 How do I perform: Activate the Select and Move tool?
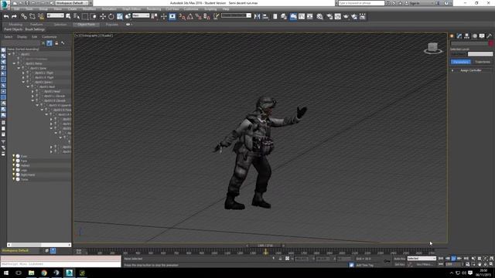point(103,16)
